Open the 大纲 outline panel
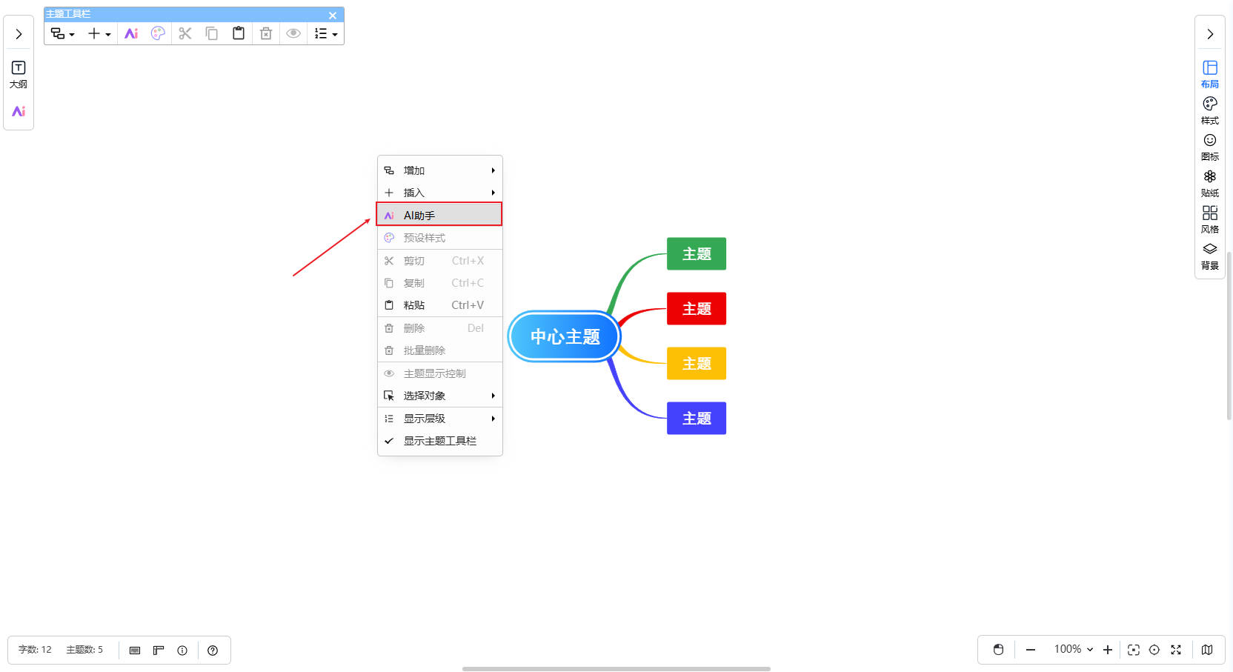Viewport: 1233px width, 672px height. pyautogui.click(x=19, y=74)
